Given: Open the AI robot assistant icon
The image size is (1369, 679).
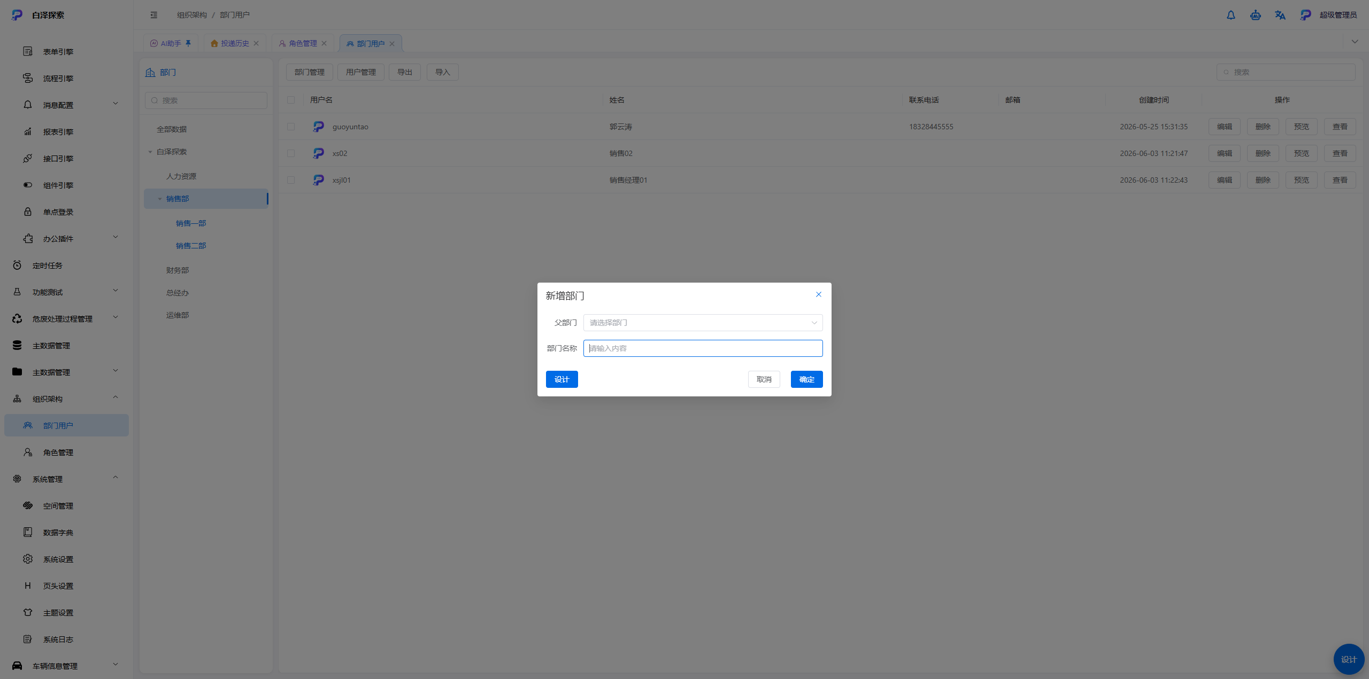Looking at the screenshot, I should click(1255, 15).
